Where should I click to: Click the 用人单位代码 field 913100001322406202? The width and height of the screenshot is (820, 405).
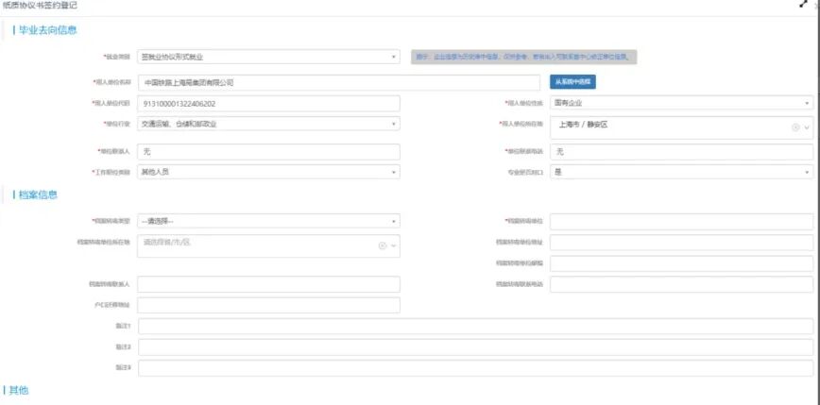pyautogui.click(x=269, y=104)
